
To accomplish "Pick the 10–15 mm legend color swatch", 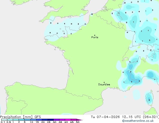I will [33, 120].
